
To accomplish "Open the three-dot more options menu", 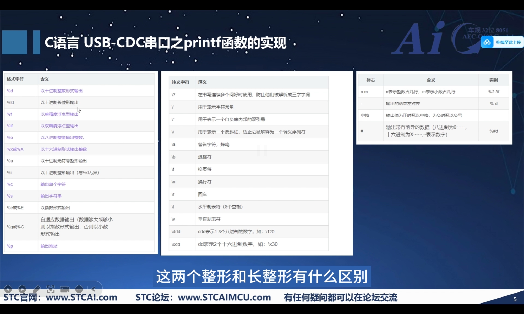I will pos(79,289).
